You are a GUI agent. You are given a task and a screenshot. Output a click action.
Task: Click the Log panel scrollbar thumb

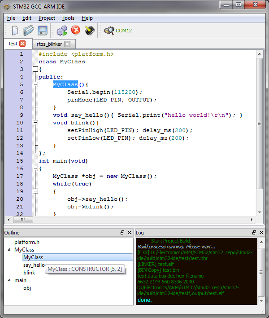click(x=261, y=272)
